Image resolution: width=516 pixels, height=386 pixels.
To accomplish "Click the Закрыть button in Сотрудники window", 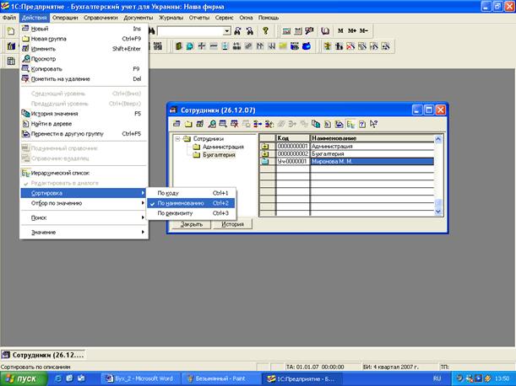I will 192,224.
